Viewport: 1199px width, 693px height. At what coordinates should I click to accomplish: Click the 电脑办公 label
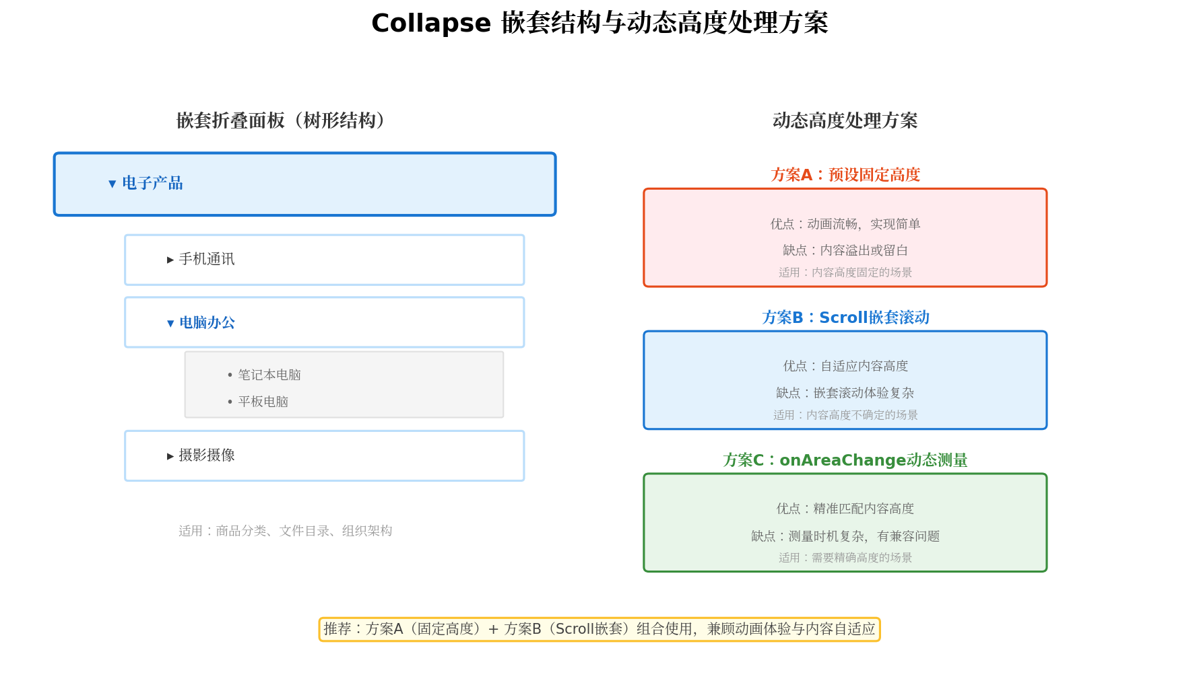coord(207,323)
